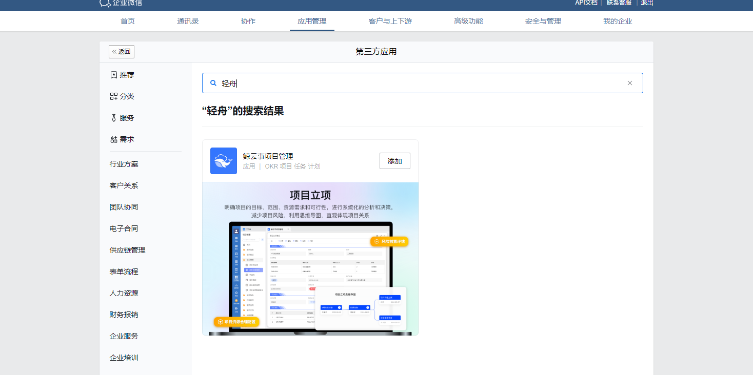Open the 项目立项 preview image
Screen dimensions: 753x375
[x=310, y=259]
